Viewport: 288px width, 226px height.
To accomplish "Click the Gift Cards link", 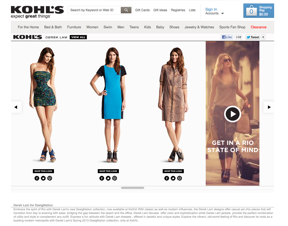I will point(142,10).
